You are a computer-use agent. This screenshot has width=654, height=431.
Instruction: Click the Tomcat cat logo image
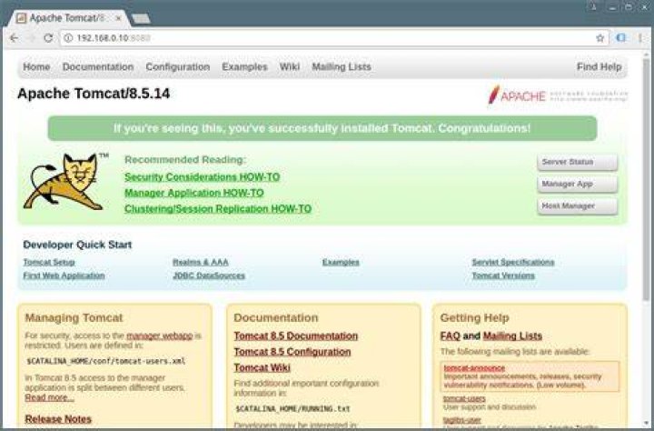click(65, 181)
